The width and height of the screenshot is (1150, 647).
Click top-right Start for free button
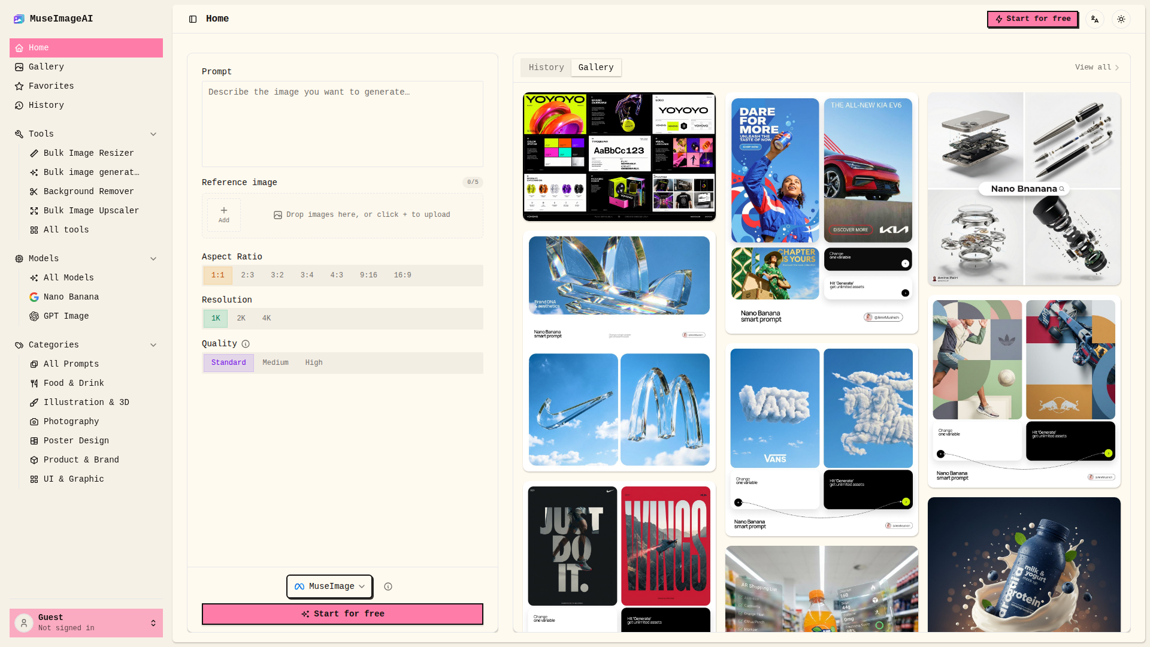pyautogui.click(x=1033, y=19)
